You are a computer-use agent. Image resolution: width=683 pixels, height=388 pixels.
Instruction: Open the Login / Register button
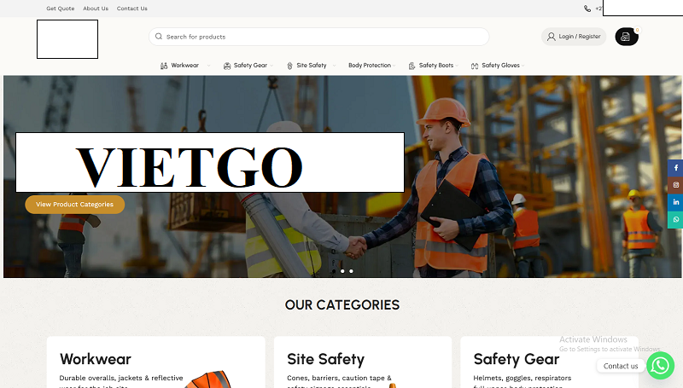574,37
